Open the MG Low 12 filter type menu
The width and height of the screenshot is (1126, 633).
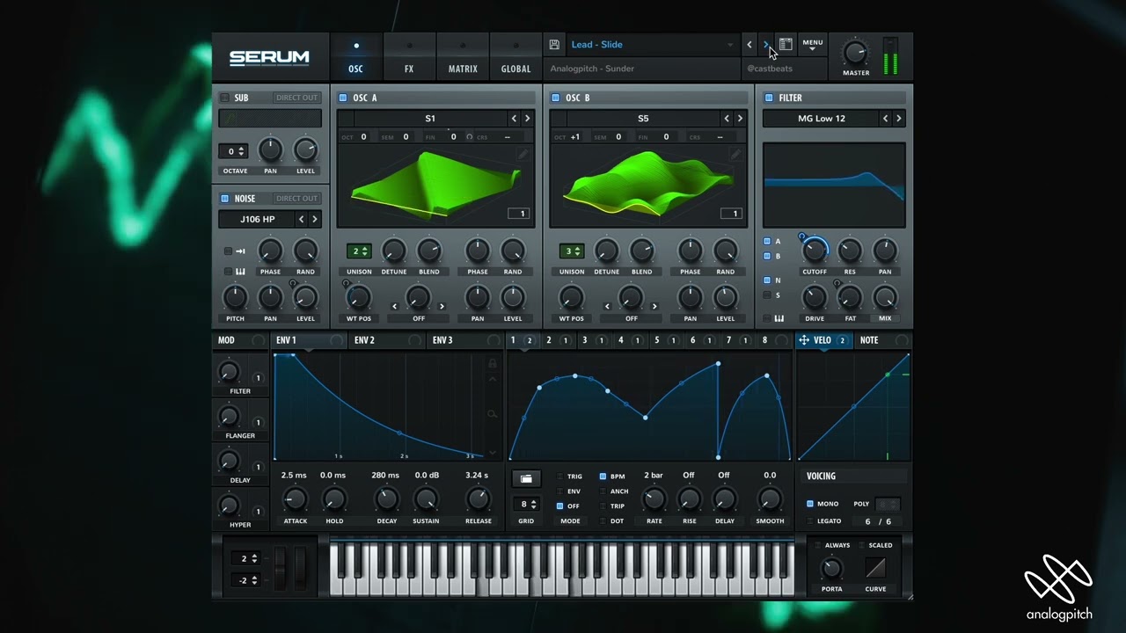coord(821,119)
